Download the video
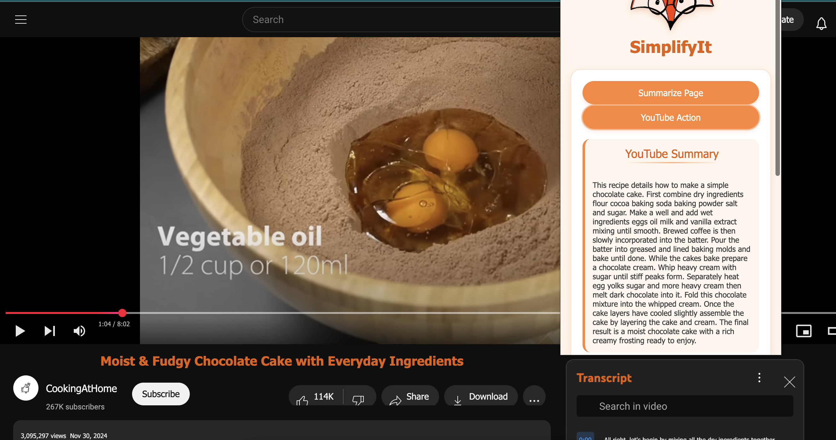 481,397
